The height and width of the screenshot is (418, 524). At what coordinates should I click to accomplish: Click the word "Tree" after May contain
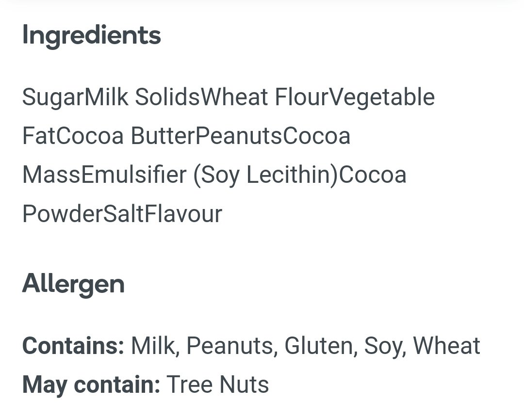pyautogui.click(x=190, y=385)
